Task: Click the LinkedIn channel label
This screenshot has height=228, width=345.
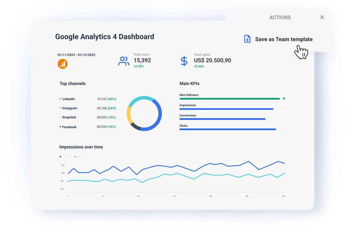Action: pos(69,99)
